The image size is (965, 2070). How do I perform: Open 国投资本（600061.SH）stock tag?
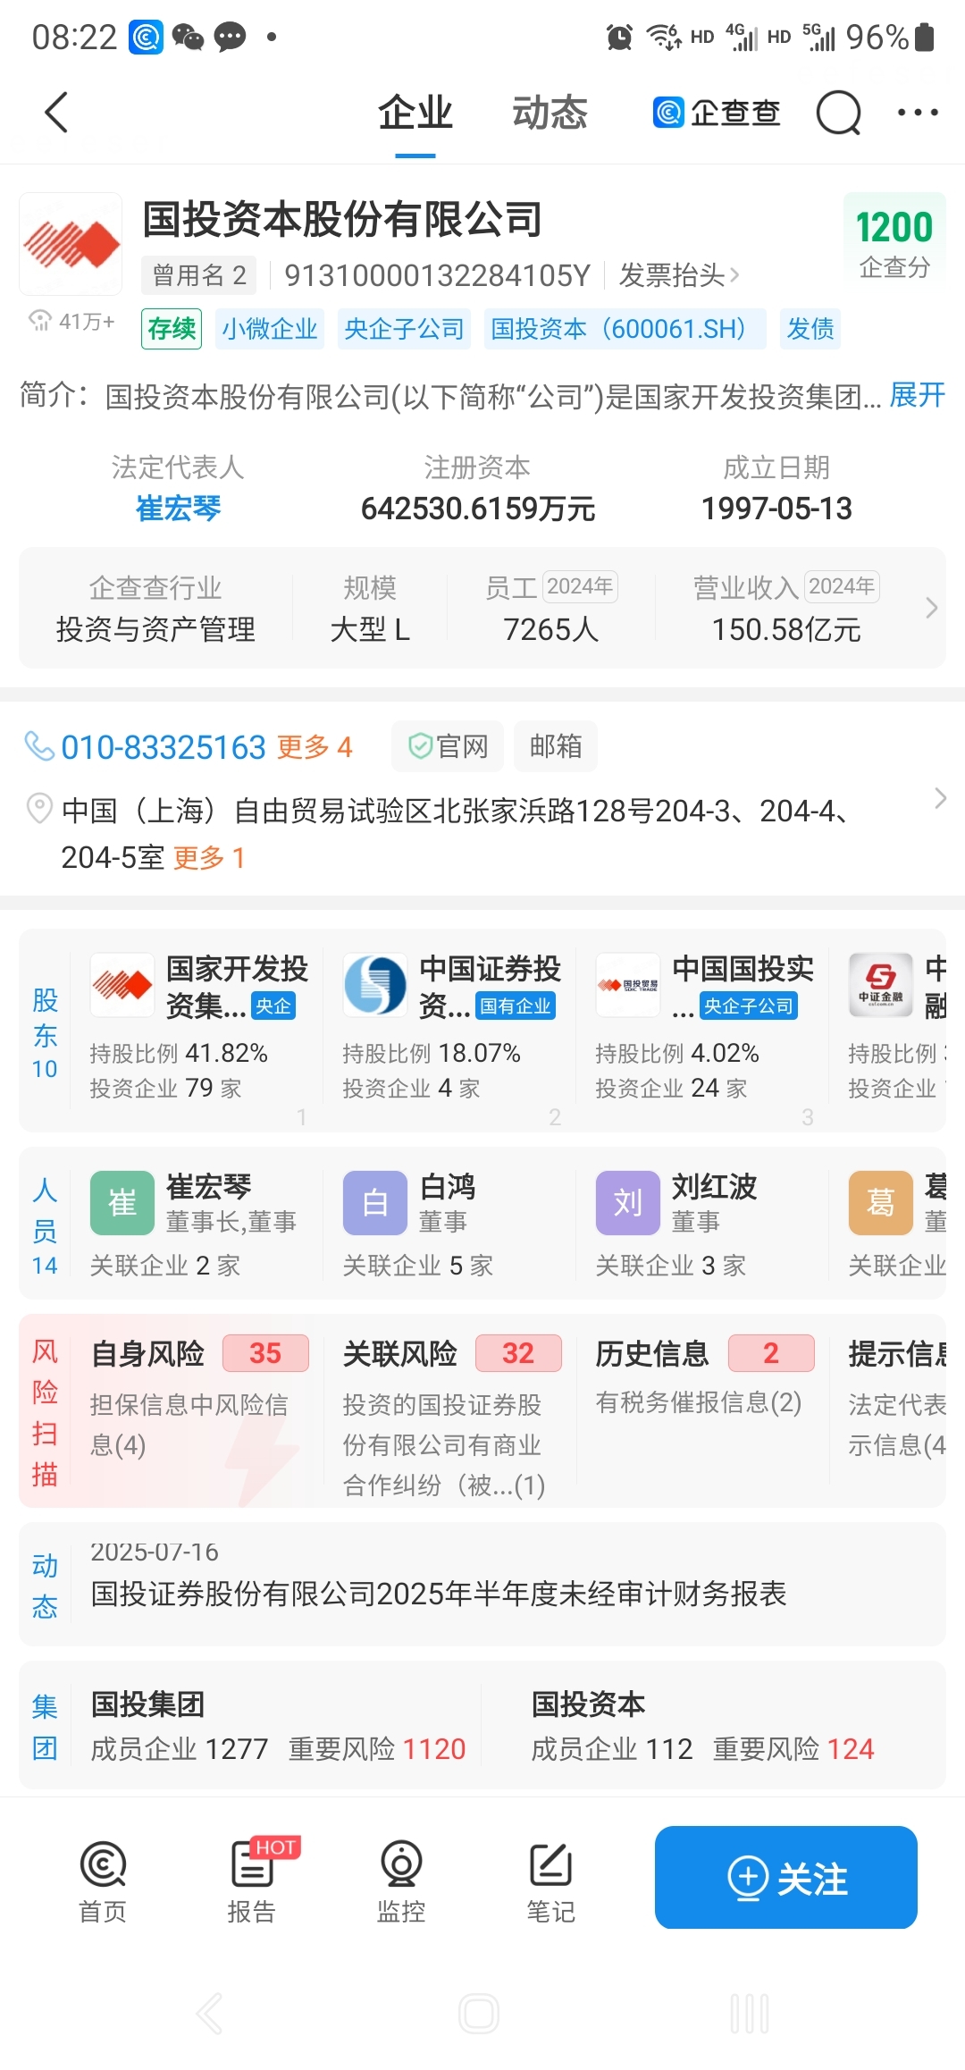(625, 329)
